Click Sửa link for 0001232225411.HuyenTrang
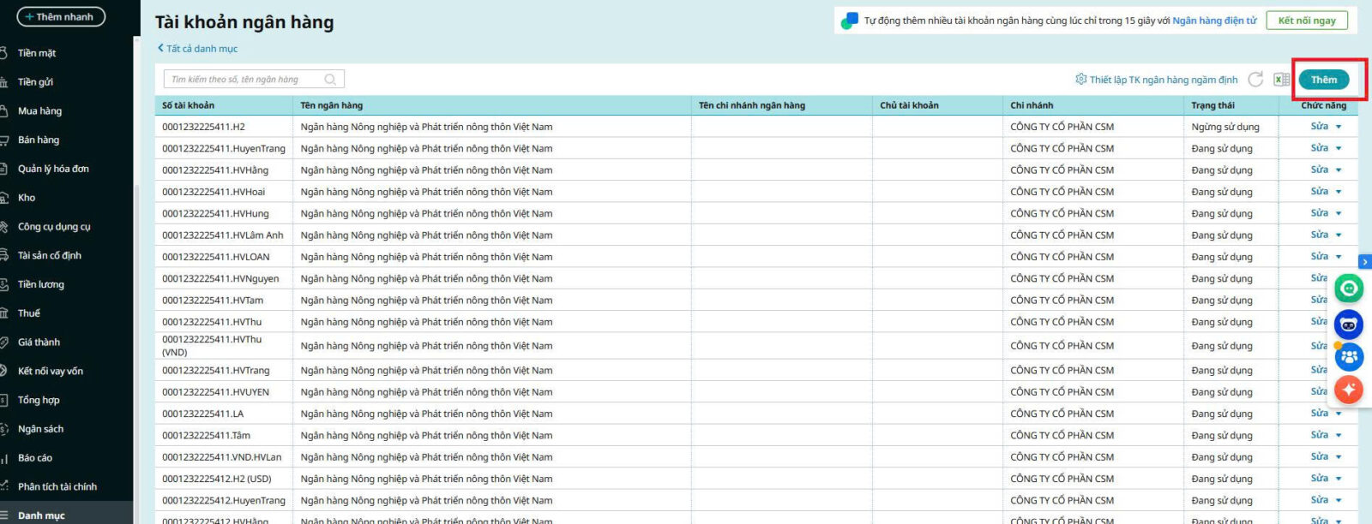The width and height of the screenshot is (1372, 524). [1319, 148]
